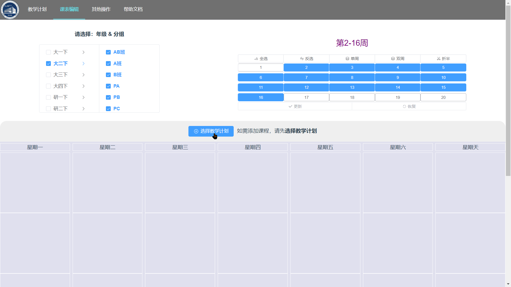511x287 pixels.
Task: Uncheck the B班 checkbox
Action: pos(108,75)
